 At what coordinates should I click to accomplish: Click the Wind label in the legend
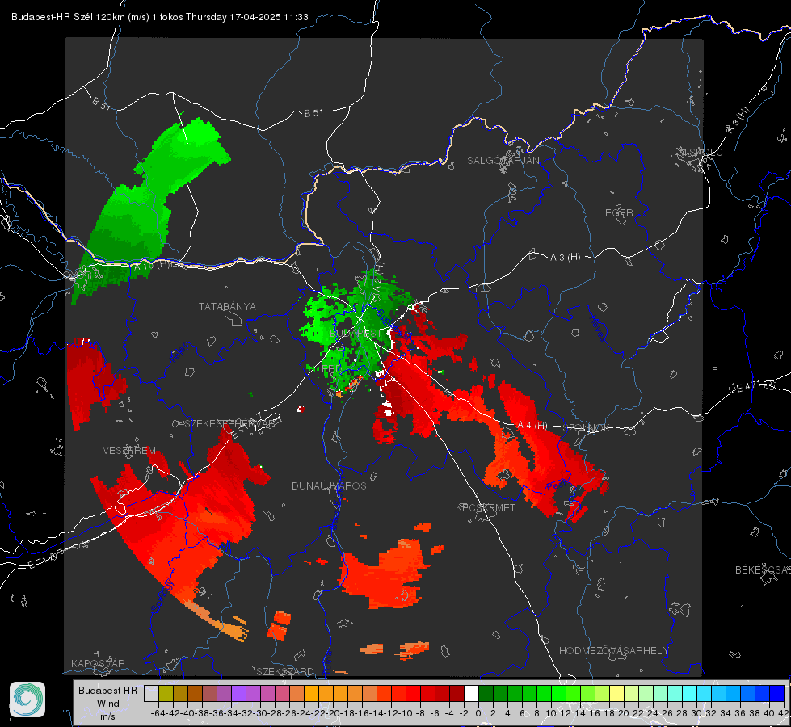(x=108, y=704)
